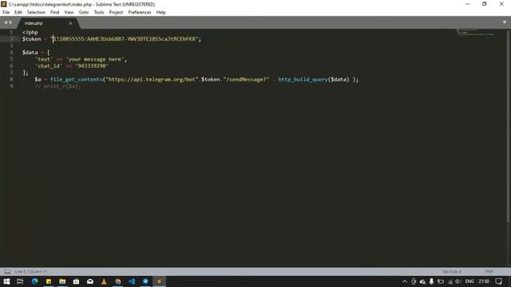
Task: Click the http_build_query function call
Action: pyautogui.click(x=303, y=80)
